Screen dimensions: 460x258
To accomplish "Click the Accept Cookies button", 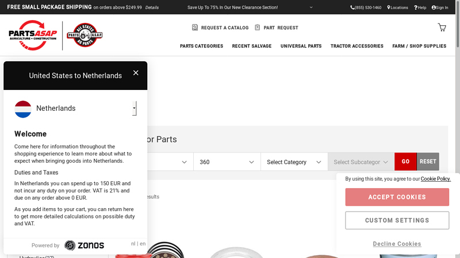I will coord(397,197).
